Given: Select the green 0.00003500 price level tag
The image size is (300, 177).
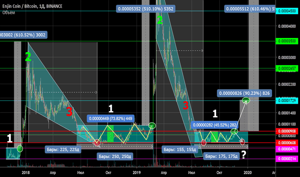Looking at the screenshot, I should 287,41.
